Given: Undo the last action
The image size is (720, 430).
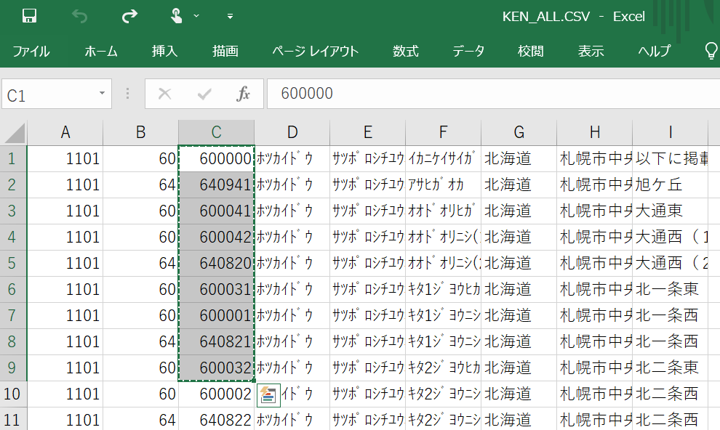Looking at the screenshot, I should [79, 17].
